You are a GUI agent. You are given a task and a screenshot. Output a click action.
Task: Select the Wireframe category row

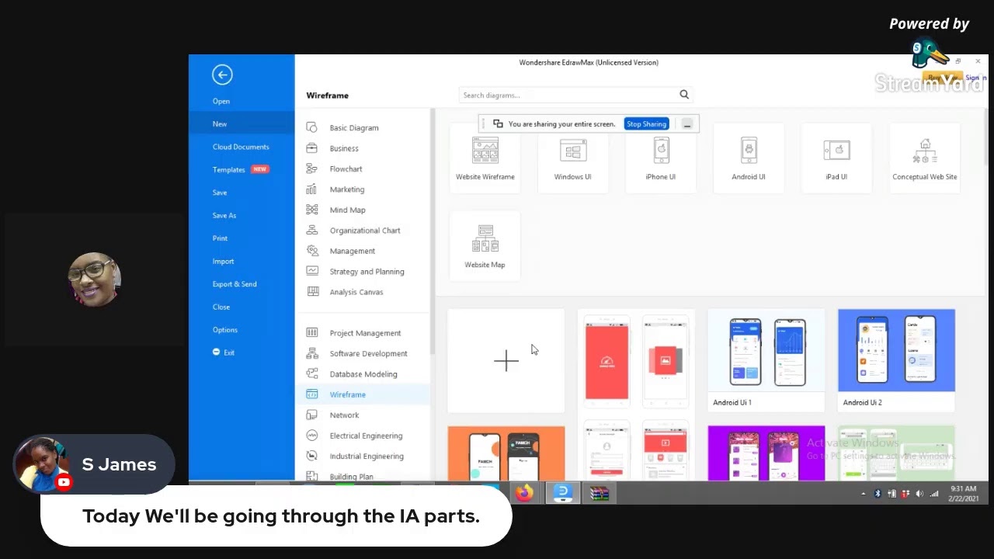pyautogui.click(x=363, y=394)
